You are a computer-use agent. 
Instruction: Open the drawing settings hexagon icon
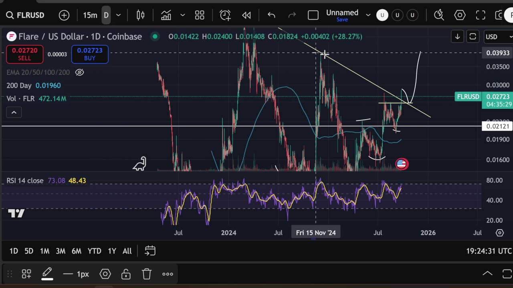tap(105, 274)
